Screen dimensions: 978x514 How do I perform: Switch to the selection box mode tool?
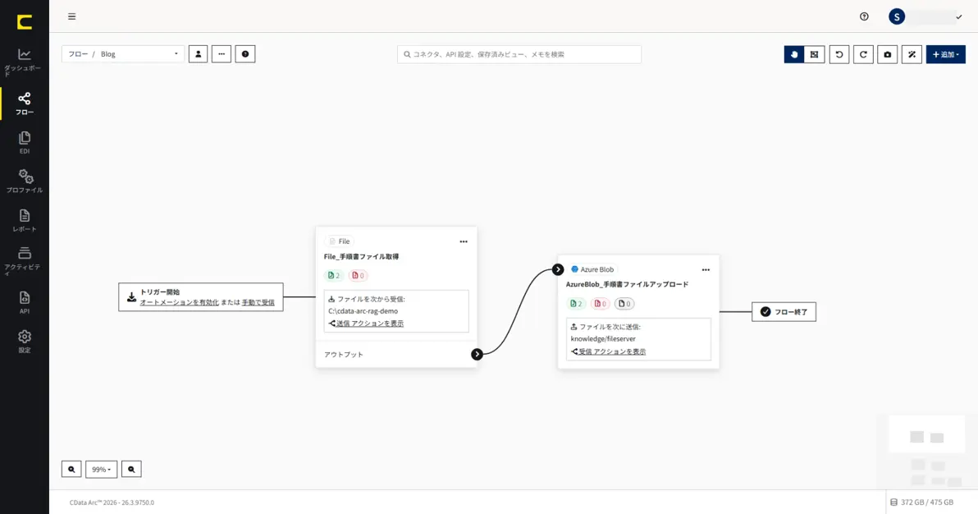pyautogui.click(x=815, y=54)
